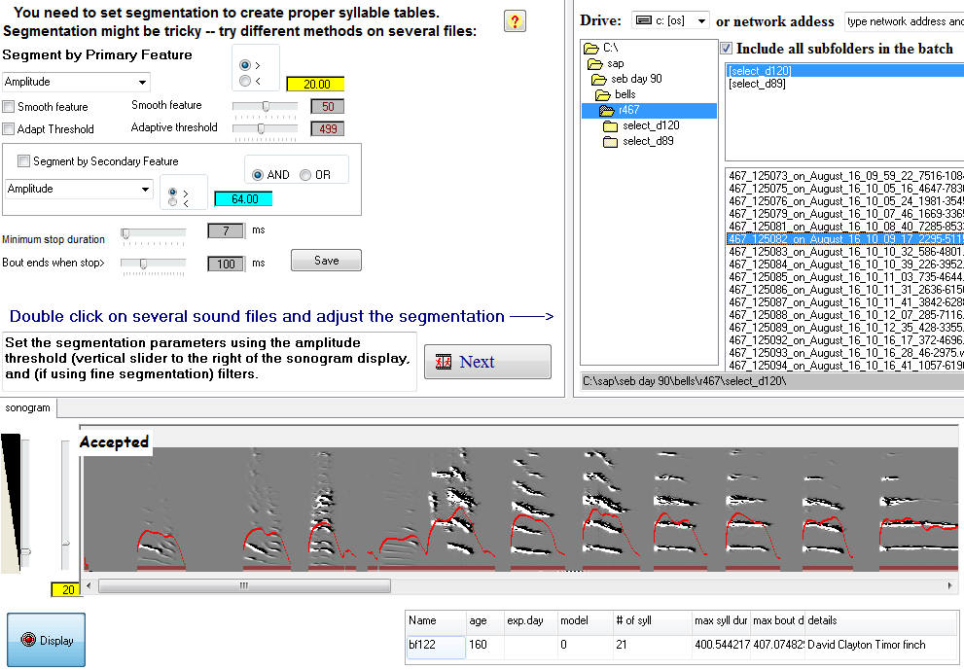
Task: Click the network address input field
Action: pos(903,20)
